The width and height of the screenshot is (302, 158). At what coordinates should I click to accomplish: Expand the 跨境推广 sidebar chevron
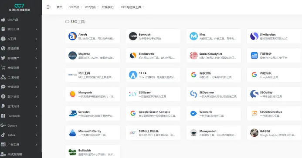pos(36,58)
